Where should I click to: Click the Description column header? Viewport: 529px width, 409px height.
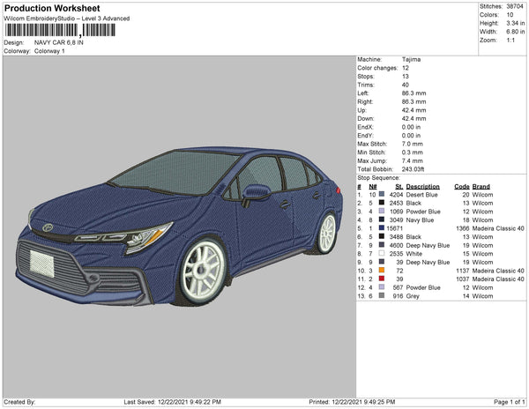pos(422,187)
